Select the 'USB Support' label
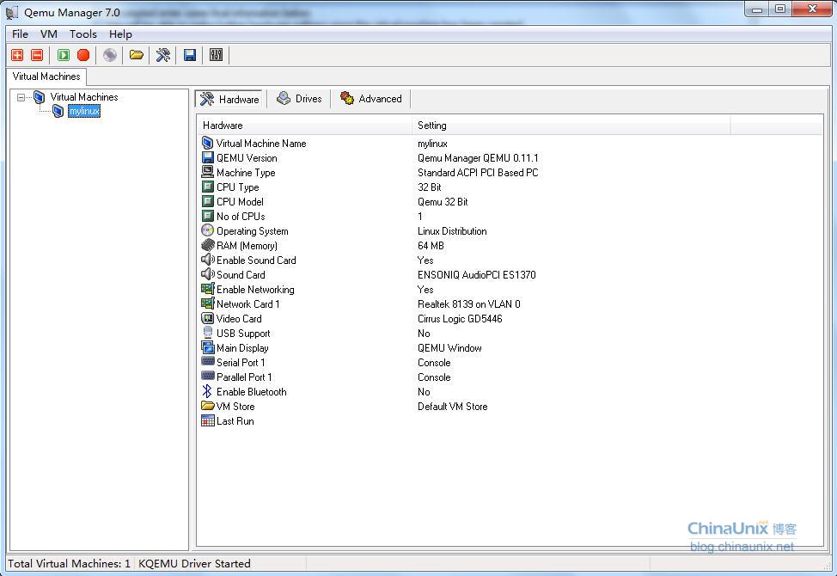Screen dimensions: 837x576 pos(243,334)
